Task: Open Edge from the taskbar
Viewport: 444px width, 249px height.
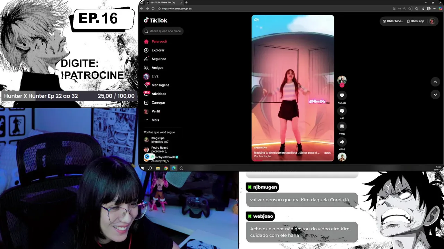Action: pos(173,168)
